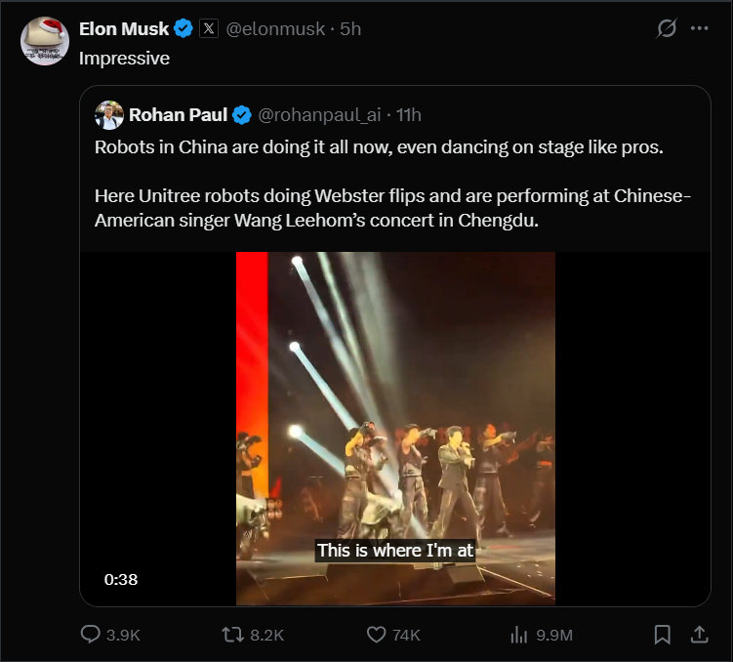This screenshot has width=733, height=662.
Task: Open Elon Musk's display name link
Action: [123, 29]
